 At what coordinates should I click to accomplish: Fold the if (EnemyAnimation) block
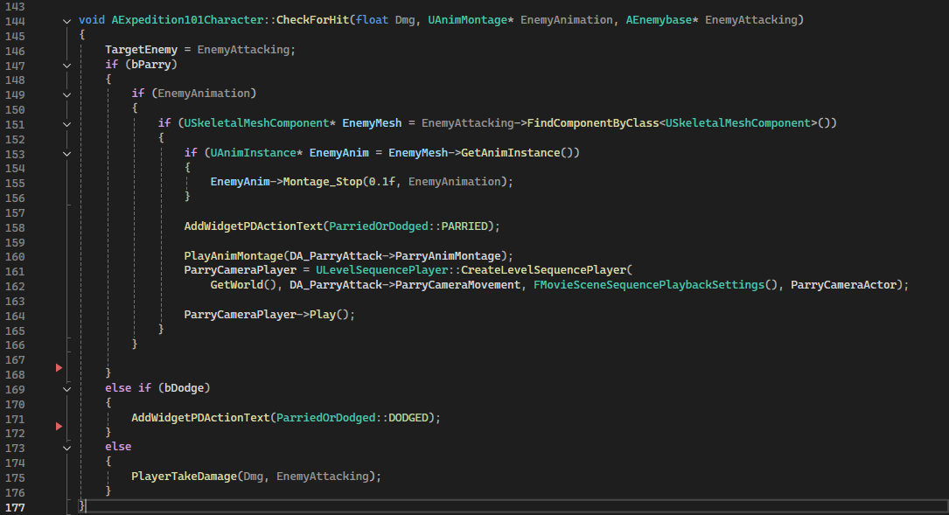click(x=67, y=94)
